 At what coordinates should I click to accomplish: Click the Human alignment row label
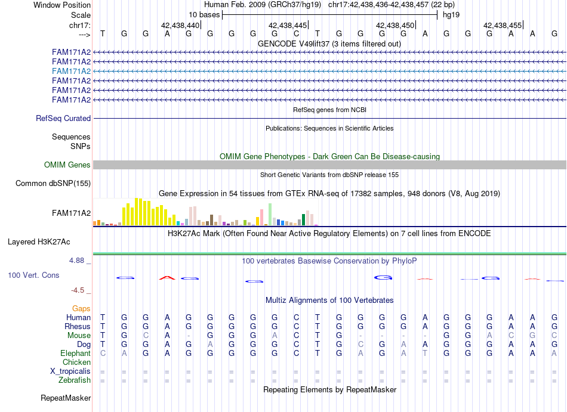[78, 317]
